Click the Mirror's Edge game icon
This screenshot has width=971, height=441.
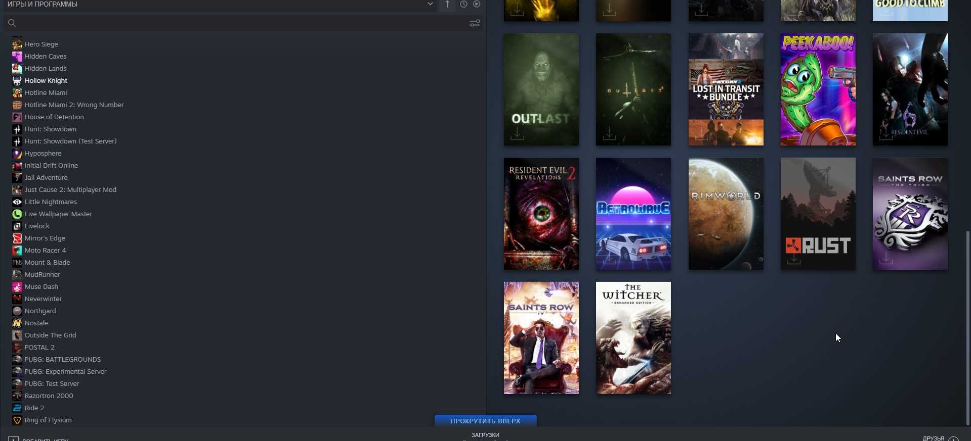click(17, 238)
